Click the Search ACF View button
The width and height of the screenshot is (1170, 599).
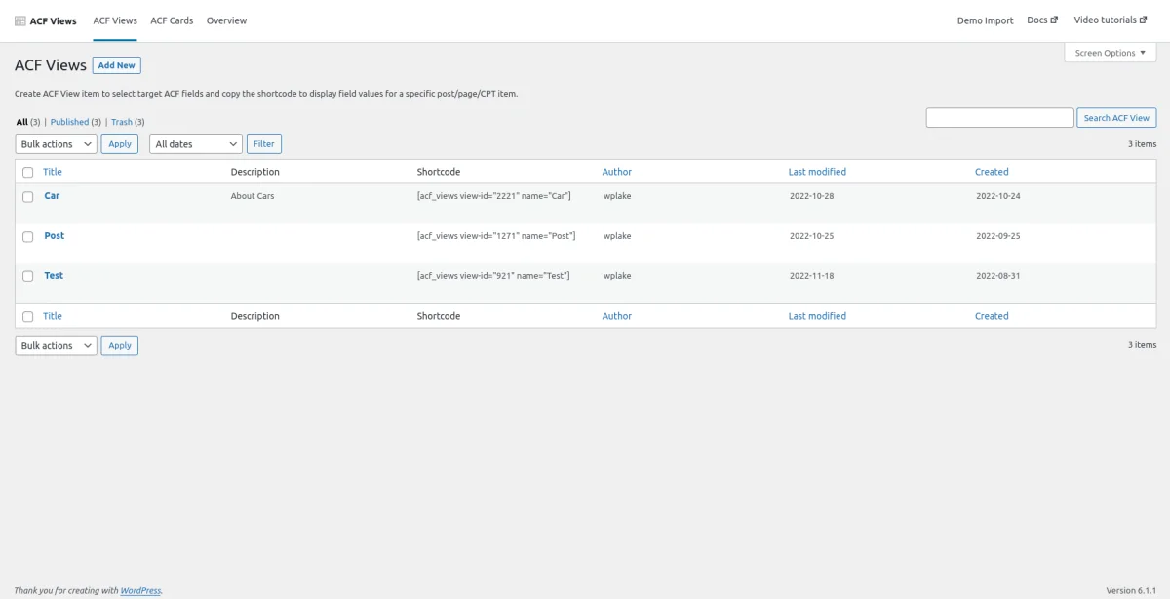(1117, 118)
